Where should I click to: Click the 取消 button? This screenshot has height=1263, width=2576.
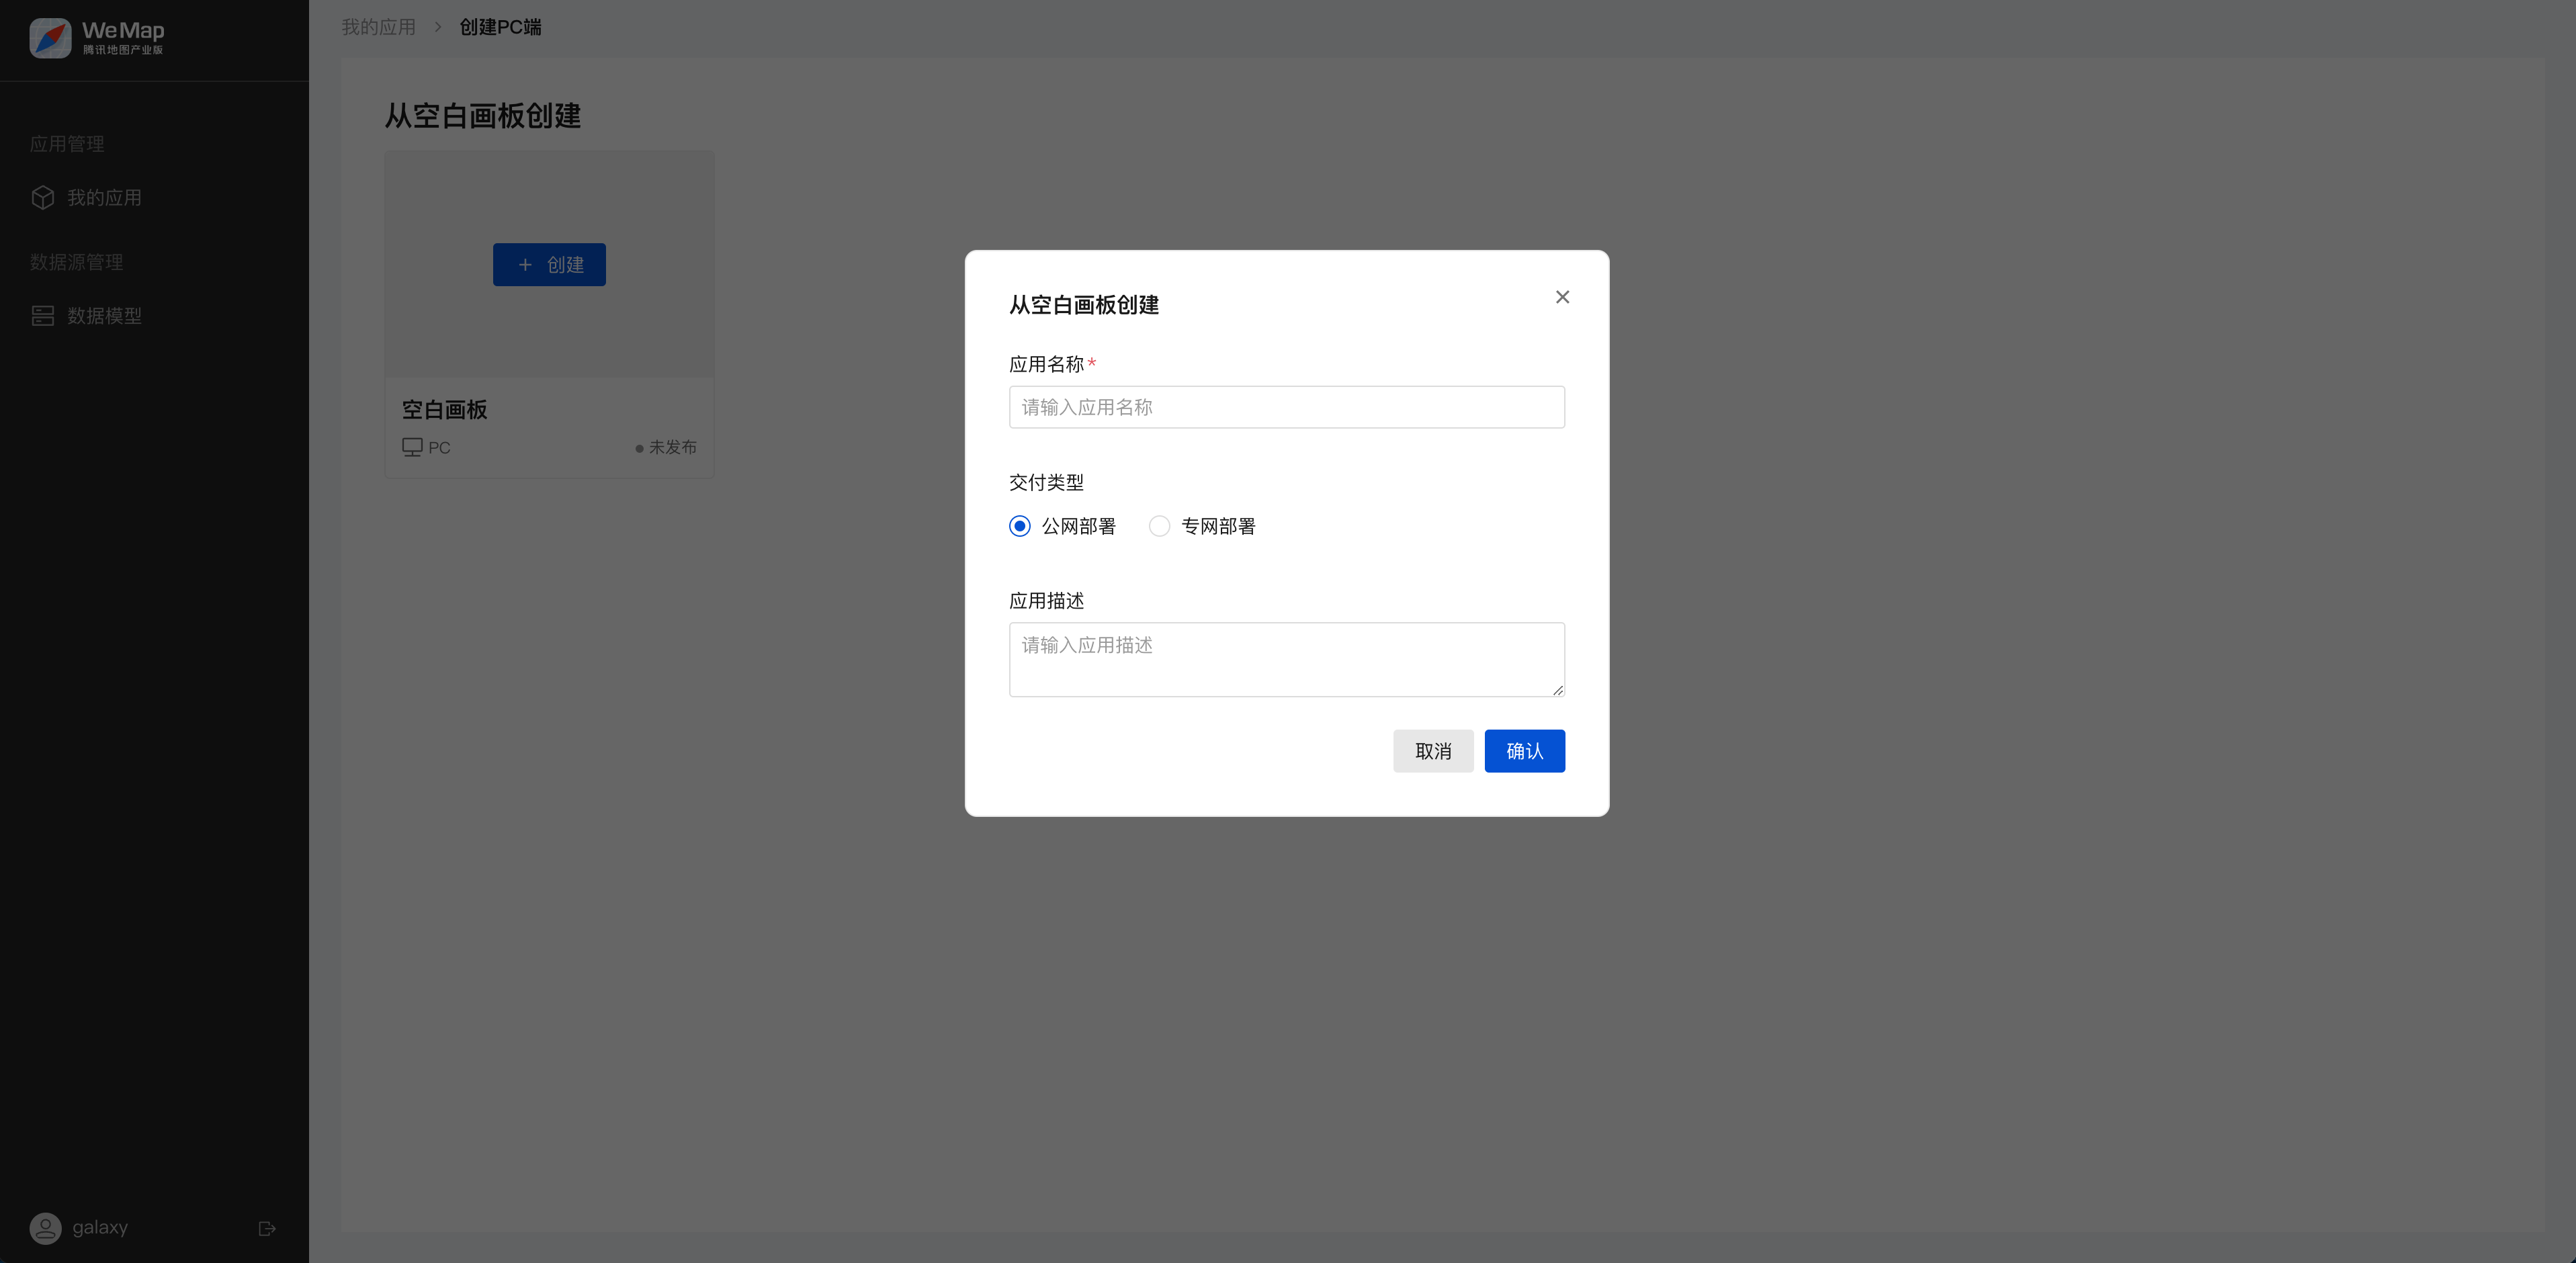[x=1433, y=751]
